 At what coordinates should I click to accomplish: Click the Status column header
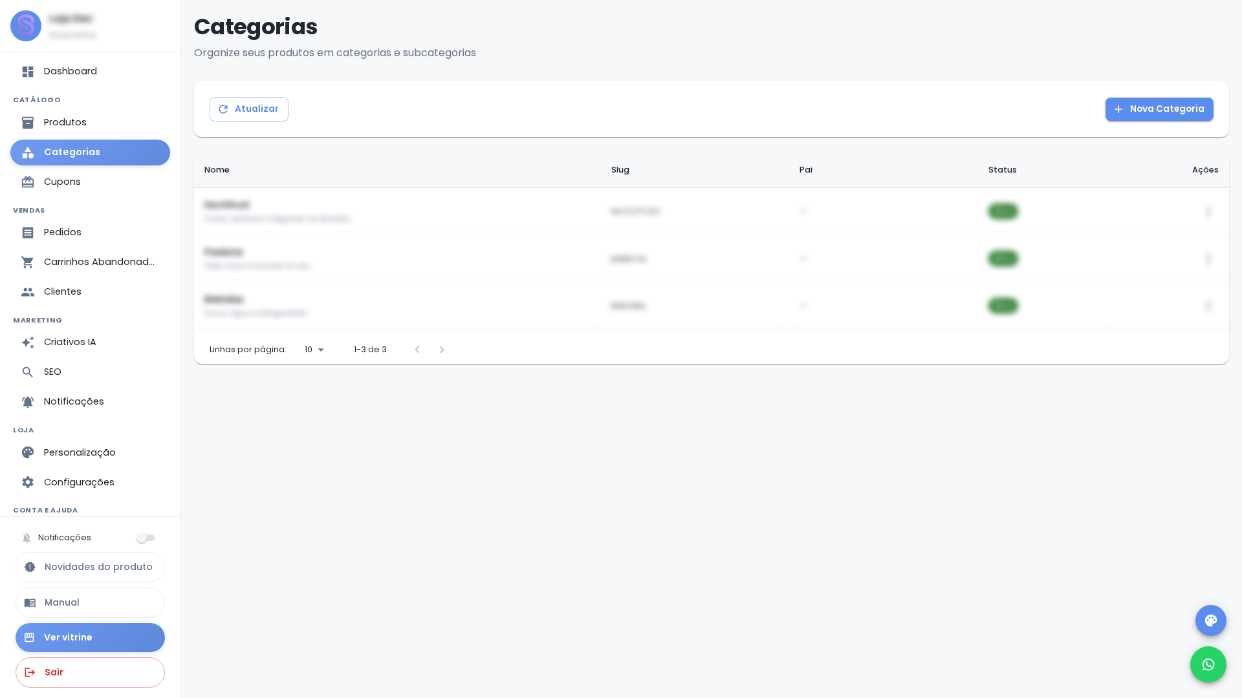(x=1002, y=170)
